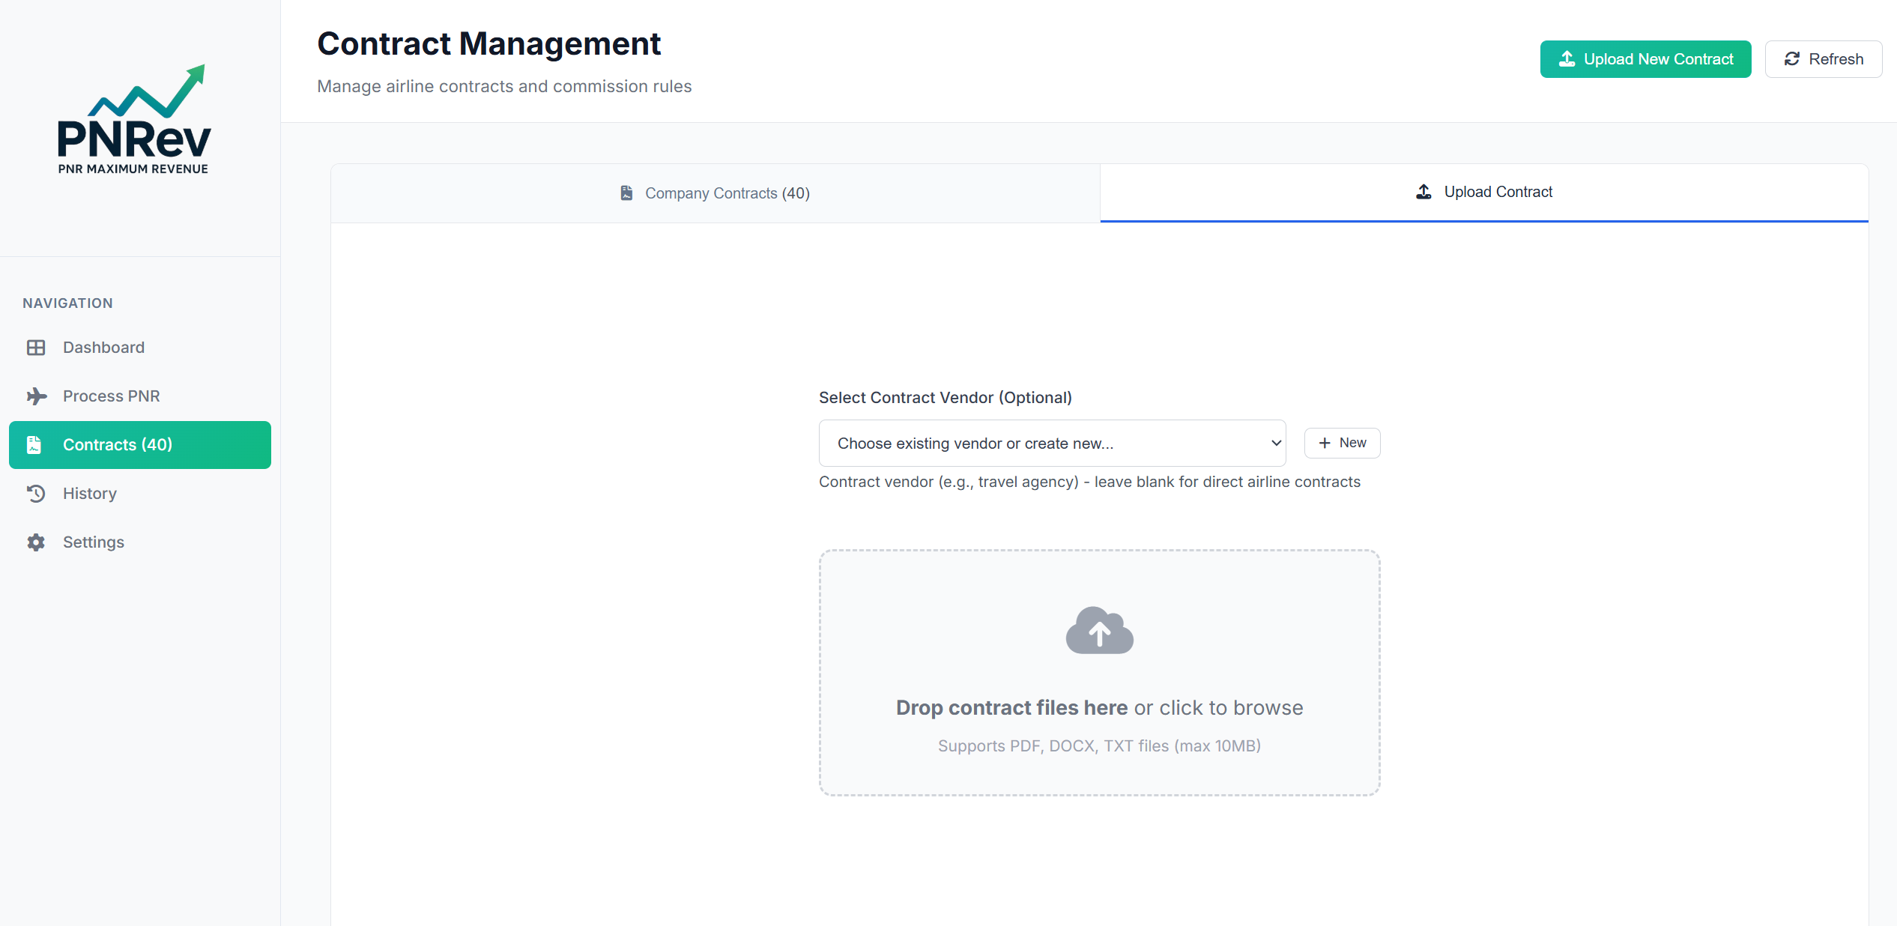
Task: Click the cloud upload icon in drop zone
Action: pyautogui.click(x=1098, y=630)
